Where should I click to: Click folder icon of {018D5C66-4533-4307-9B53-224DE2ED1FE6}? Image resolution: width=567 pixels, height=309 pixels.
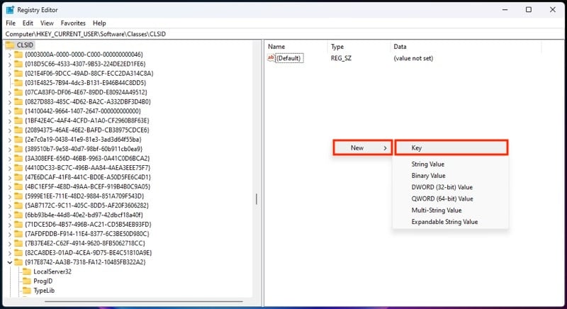click(18, 64)
